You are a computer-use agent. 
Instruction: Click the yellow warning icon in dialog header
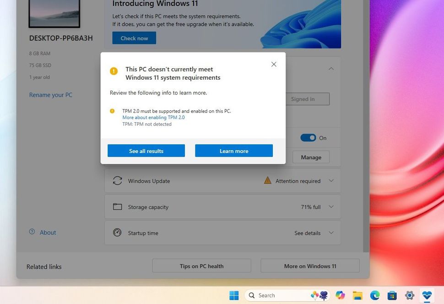click(113, 70)
